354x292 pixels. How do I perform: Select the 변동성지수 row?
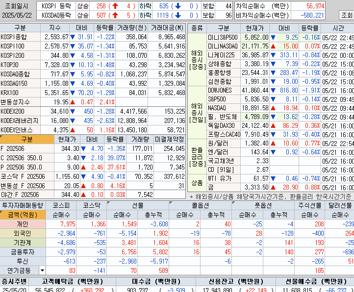(x=93, y=102)
